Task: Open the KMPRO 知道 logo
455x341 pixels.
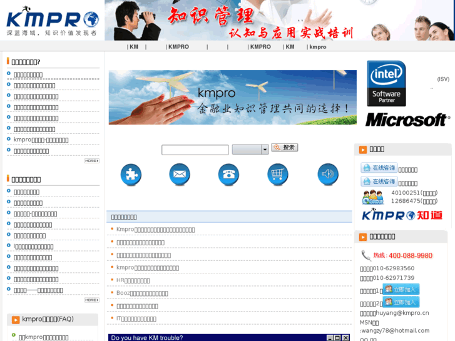Action: 402,215
